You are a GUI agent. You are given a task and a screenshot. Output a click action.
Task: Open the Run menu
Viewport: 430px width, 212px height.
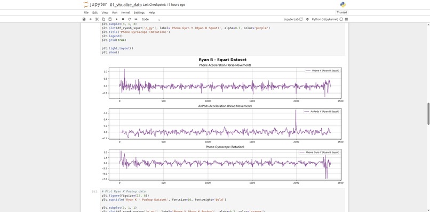click(115, 13)
